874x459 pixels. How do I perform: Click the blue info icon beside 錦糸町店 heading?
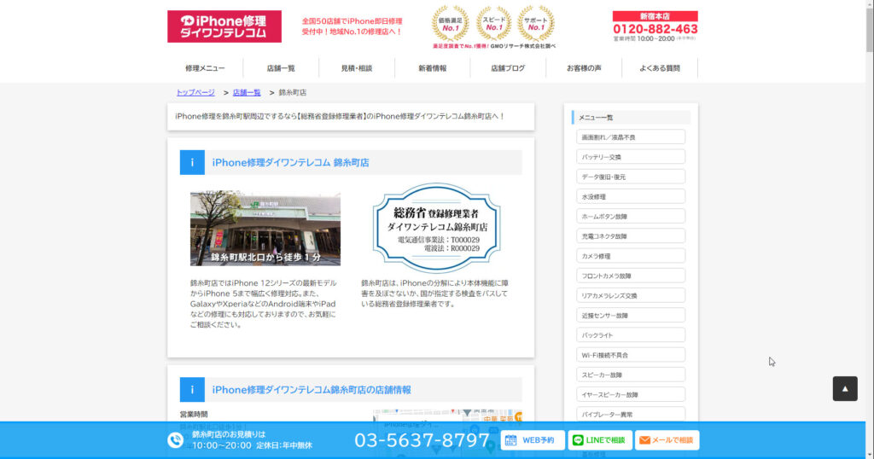click(x=192, y=163)
